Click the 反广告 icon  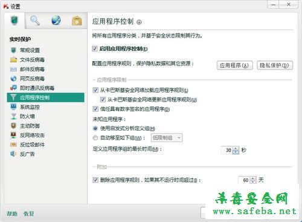click(x=13, y=154)
